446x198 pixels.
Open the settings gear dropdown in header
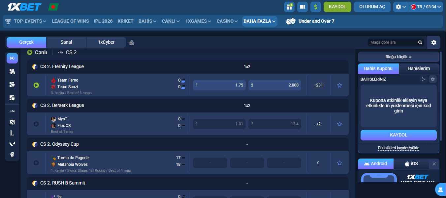pos(401,7)
